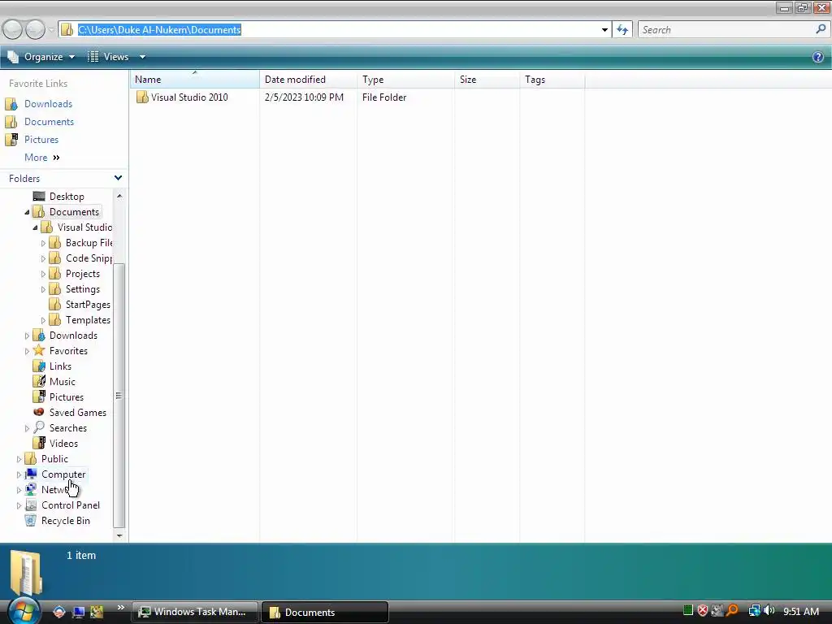Open Downloads favorite link text
Image resolution: width=832 pixels, height=624 pixels.
pos(48,104)
